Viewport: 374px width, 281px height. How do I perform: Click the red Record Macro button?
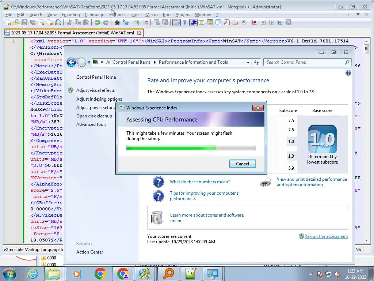[x=255, y=22]
